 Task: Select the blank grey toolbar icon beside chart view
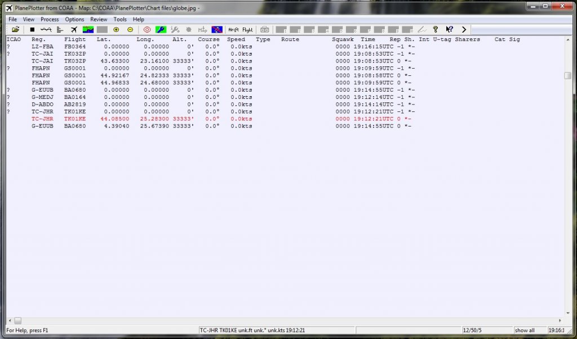point(102,29)
